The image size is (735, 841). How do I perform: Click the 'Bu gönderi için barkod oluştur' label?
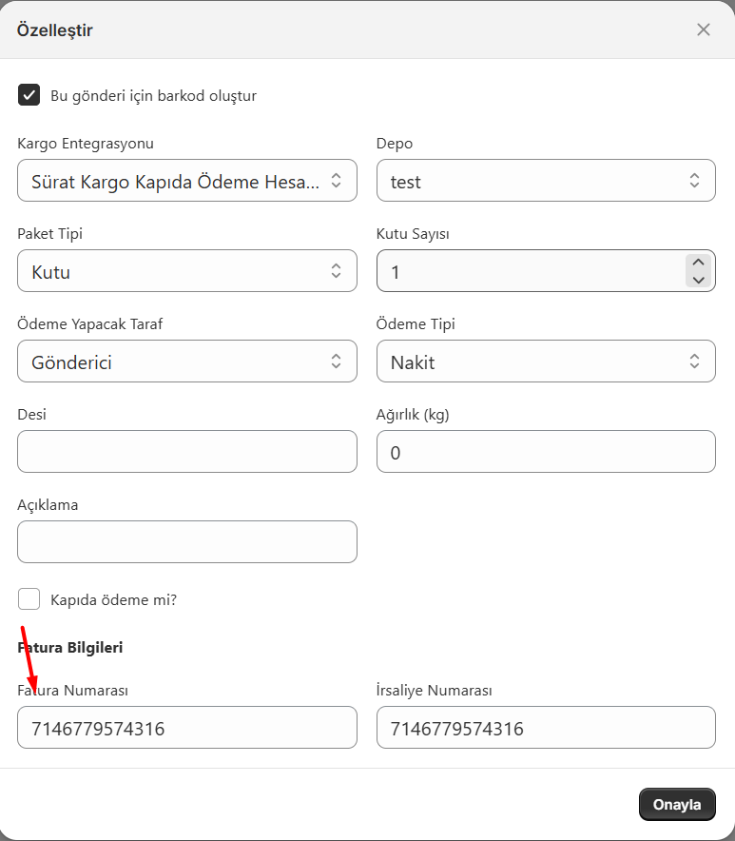(x=153, y=96)
